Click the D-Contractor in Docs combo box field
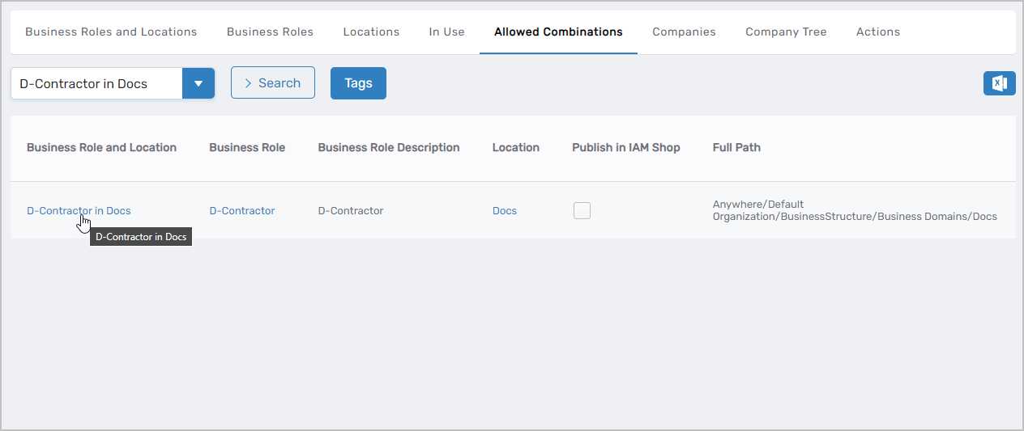1024x431 pixels. tap(96, 83)
